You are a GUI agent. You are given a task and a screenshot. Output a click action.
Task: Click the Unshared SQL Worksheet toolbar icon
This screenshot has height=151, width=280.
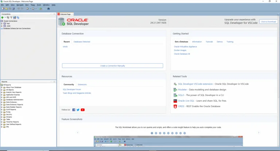pos(41,9)
